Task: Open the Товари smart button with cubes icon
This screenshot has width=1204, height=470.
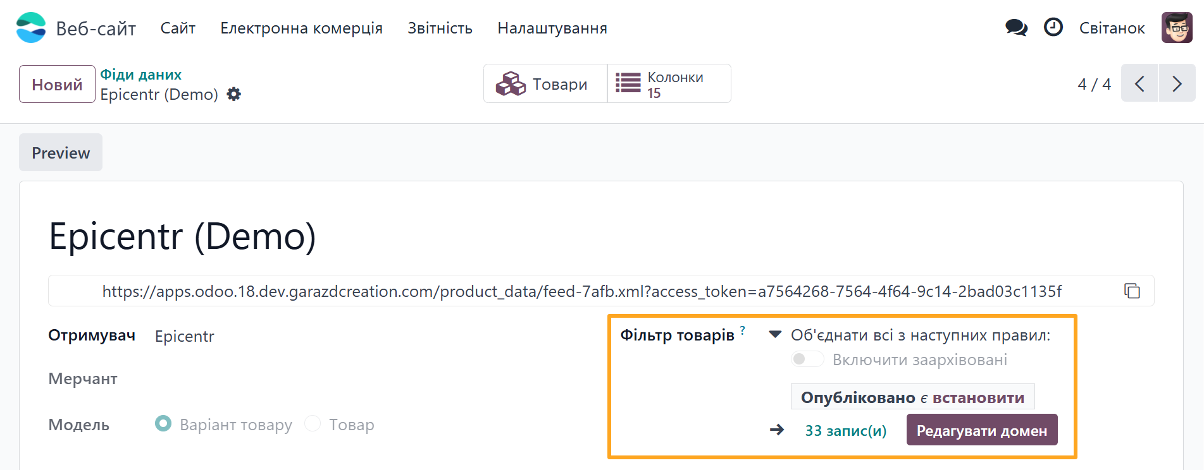Action: [544, 83]
